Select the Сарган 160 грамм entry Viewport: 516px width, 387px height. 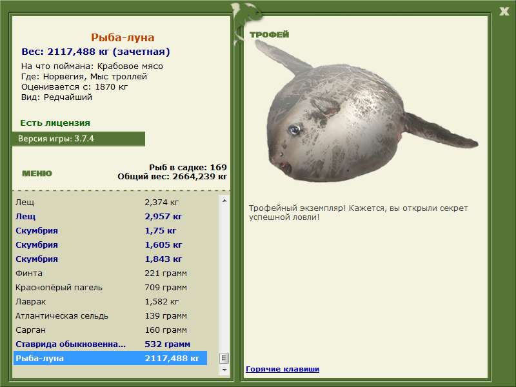coord(110,330)
